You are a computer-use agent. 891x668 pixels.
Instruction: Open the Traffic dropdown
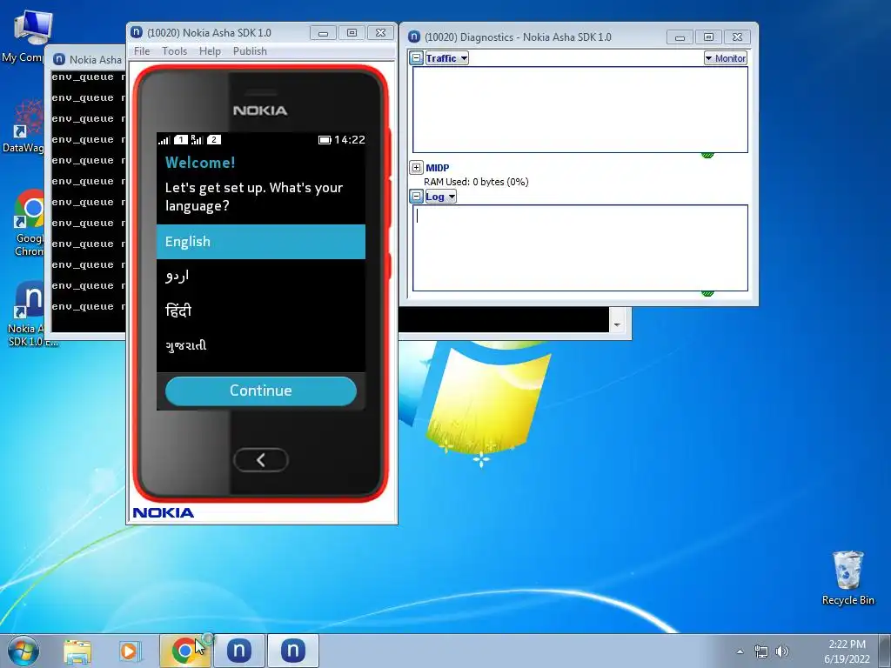pos(446,58)
